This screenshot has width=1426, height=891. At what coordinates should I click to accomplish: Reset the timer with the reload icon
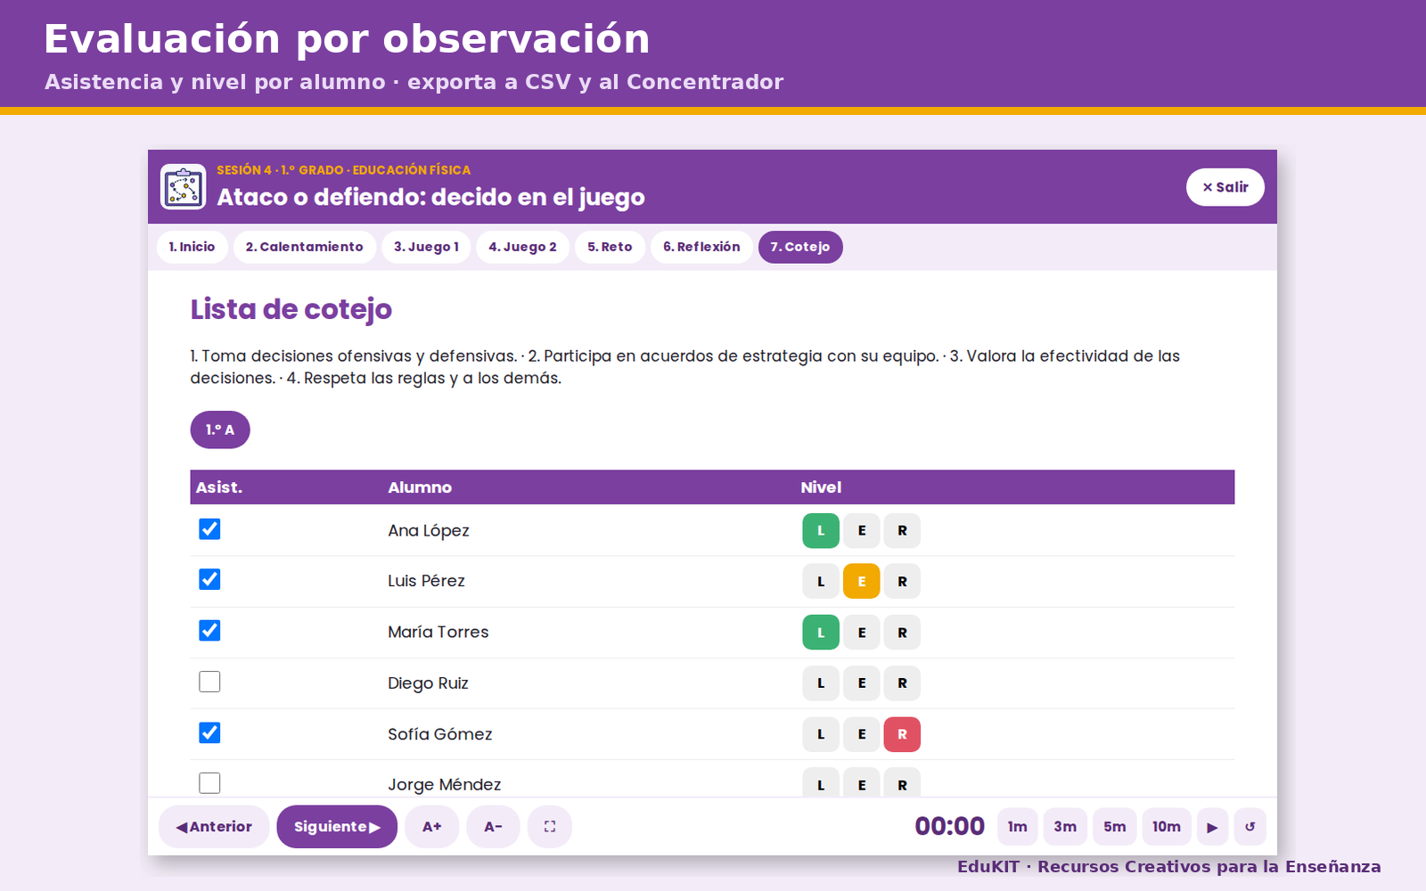click(x=1250, y=827)
